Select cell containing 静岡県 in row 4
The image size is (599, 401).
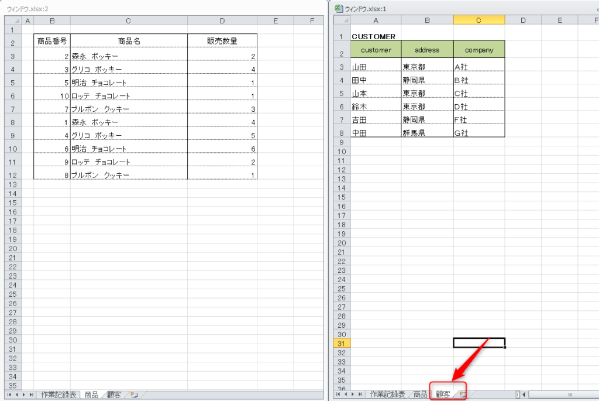click(427, 80)
